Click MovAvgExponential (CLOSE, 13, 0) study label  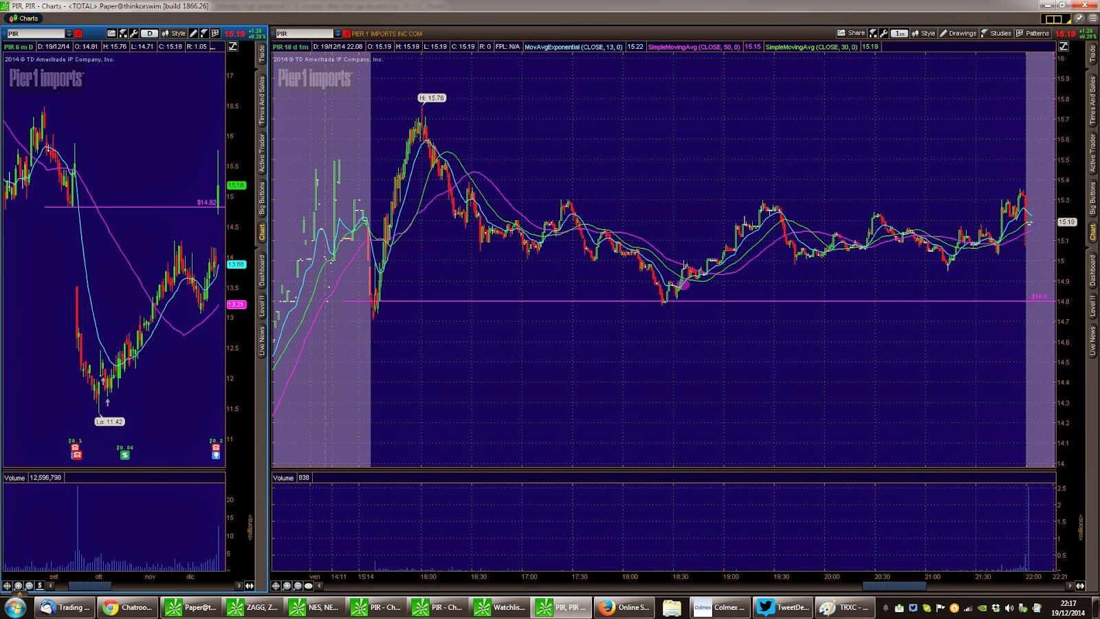[573, 47]
